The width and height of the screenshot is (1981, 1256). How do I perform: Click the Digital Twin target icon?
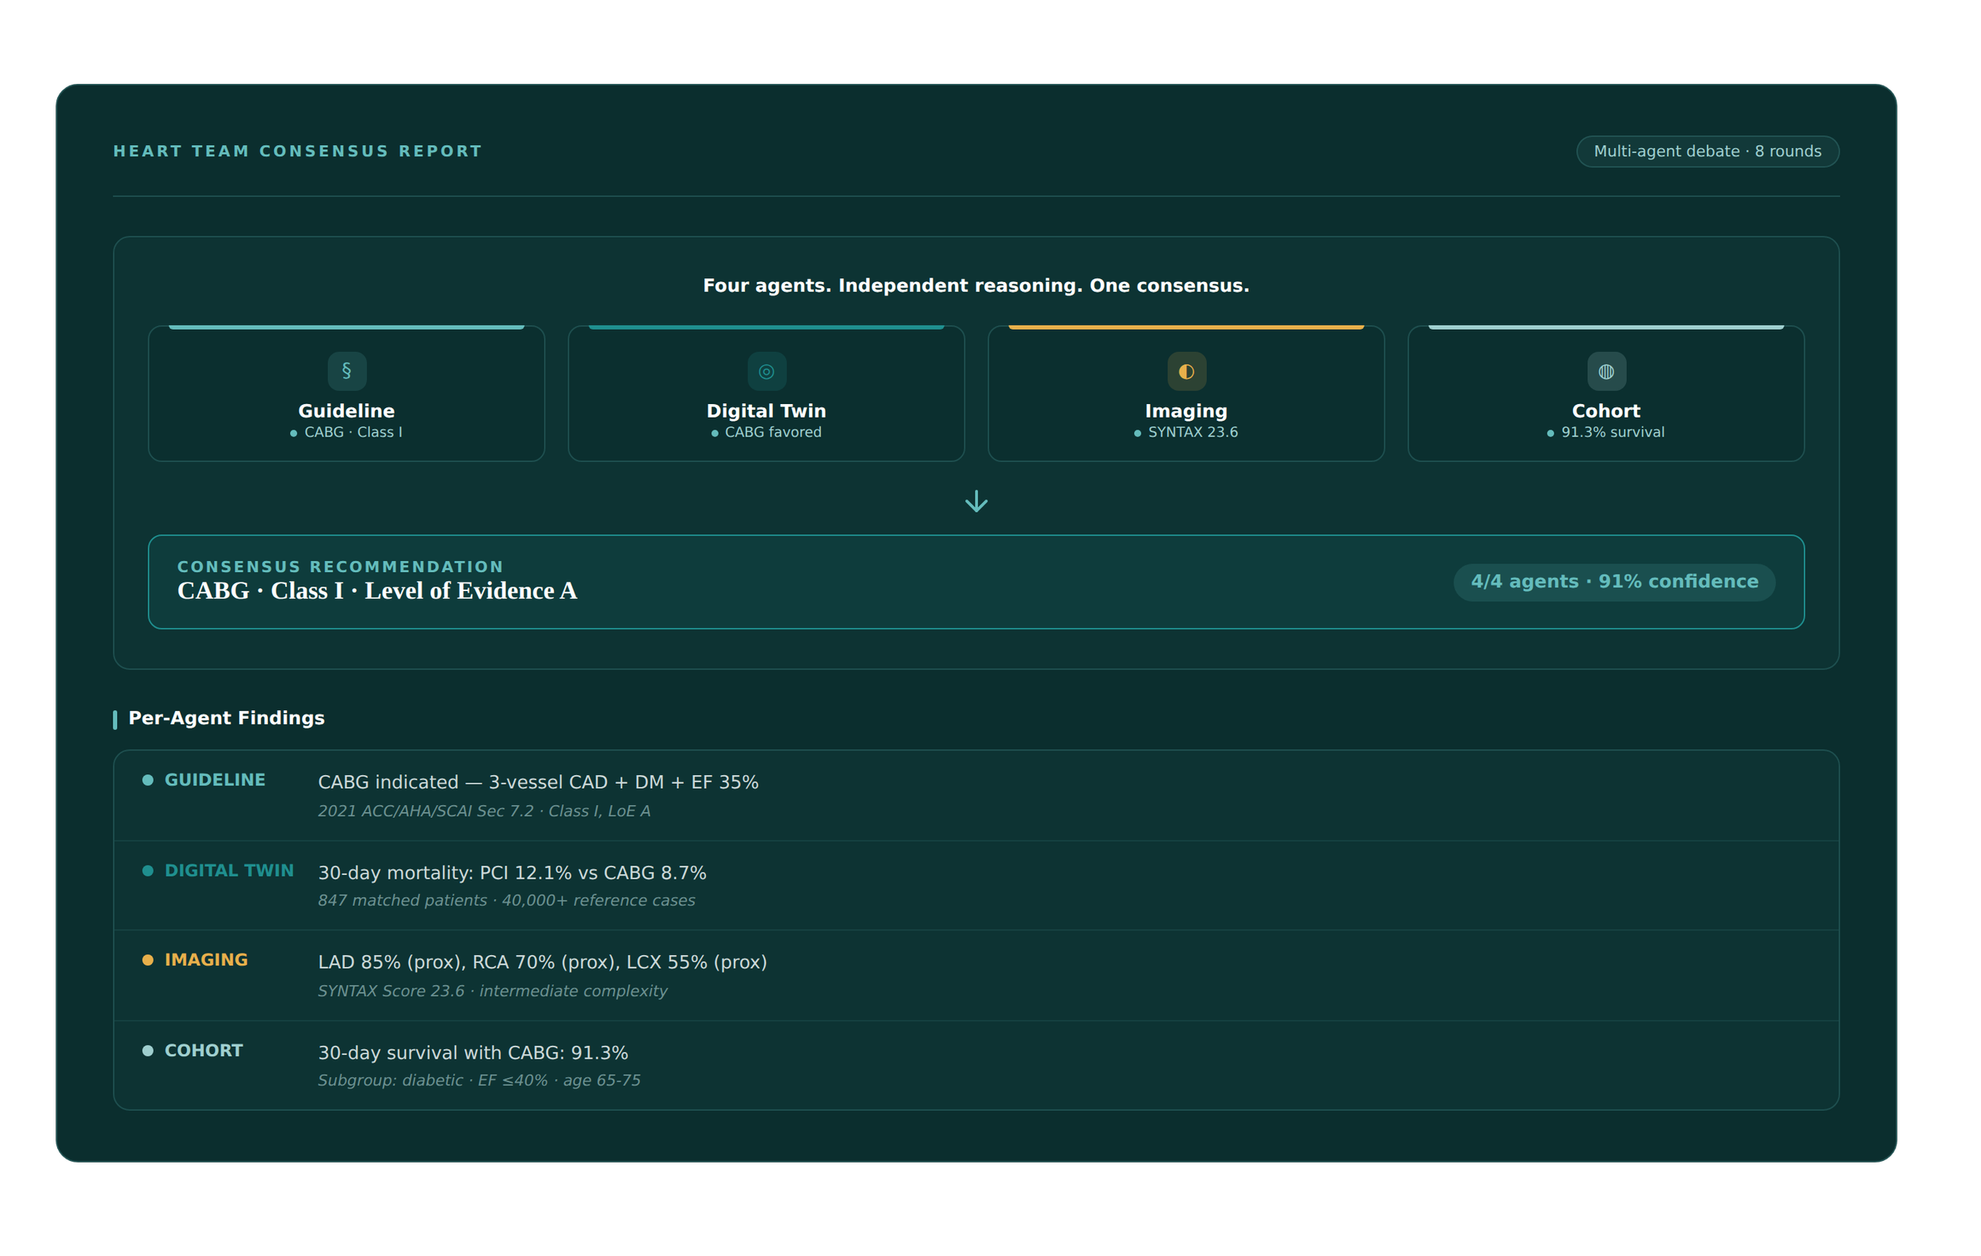(766, 371)
